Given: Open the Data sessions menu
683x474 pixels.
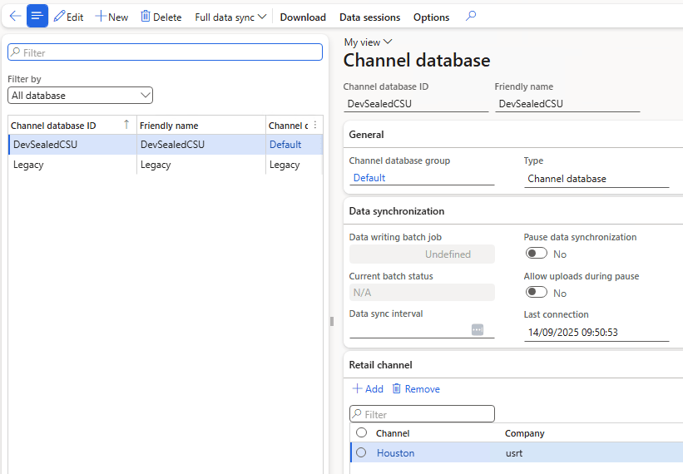Looking at the screenshot, I should tap(369, 17).
